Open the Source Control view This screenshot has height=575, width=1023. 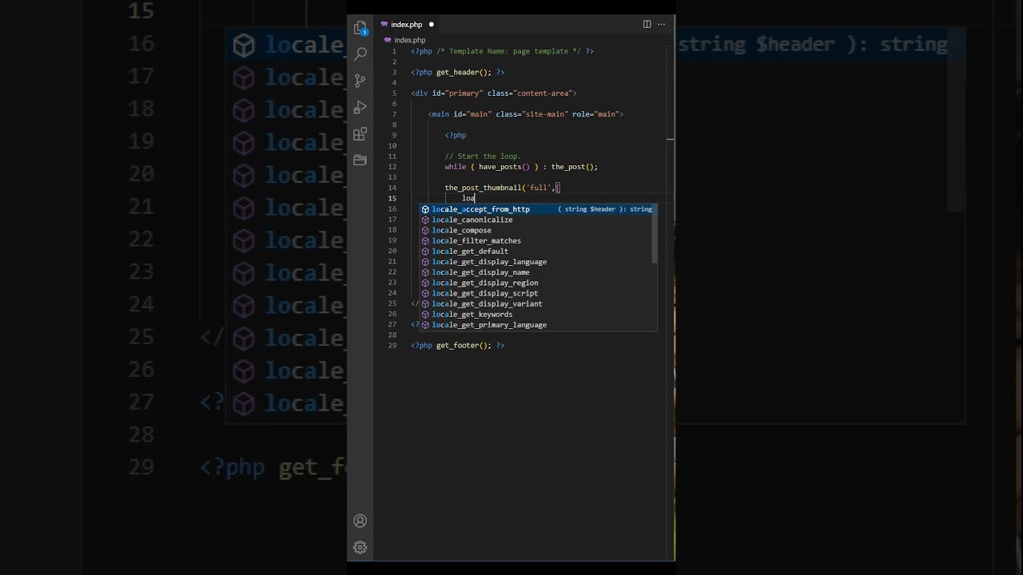click(360, 80)
